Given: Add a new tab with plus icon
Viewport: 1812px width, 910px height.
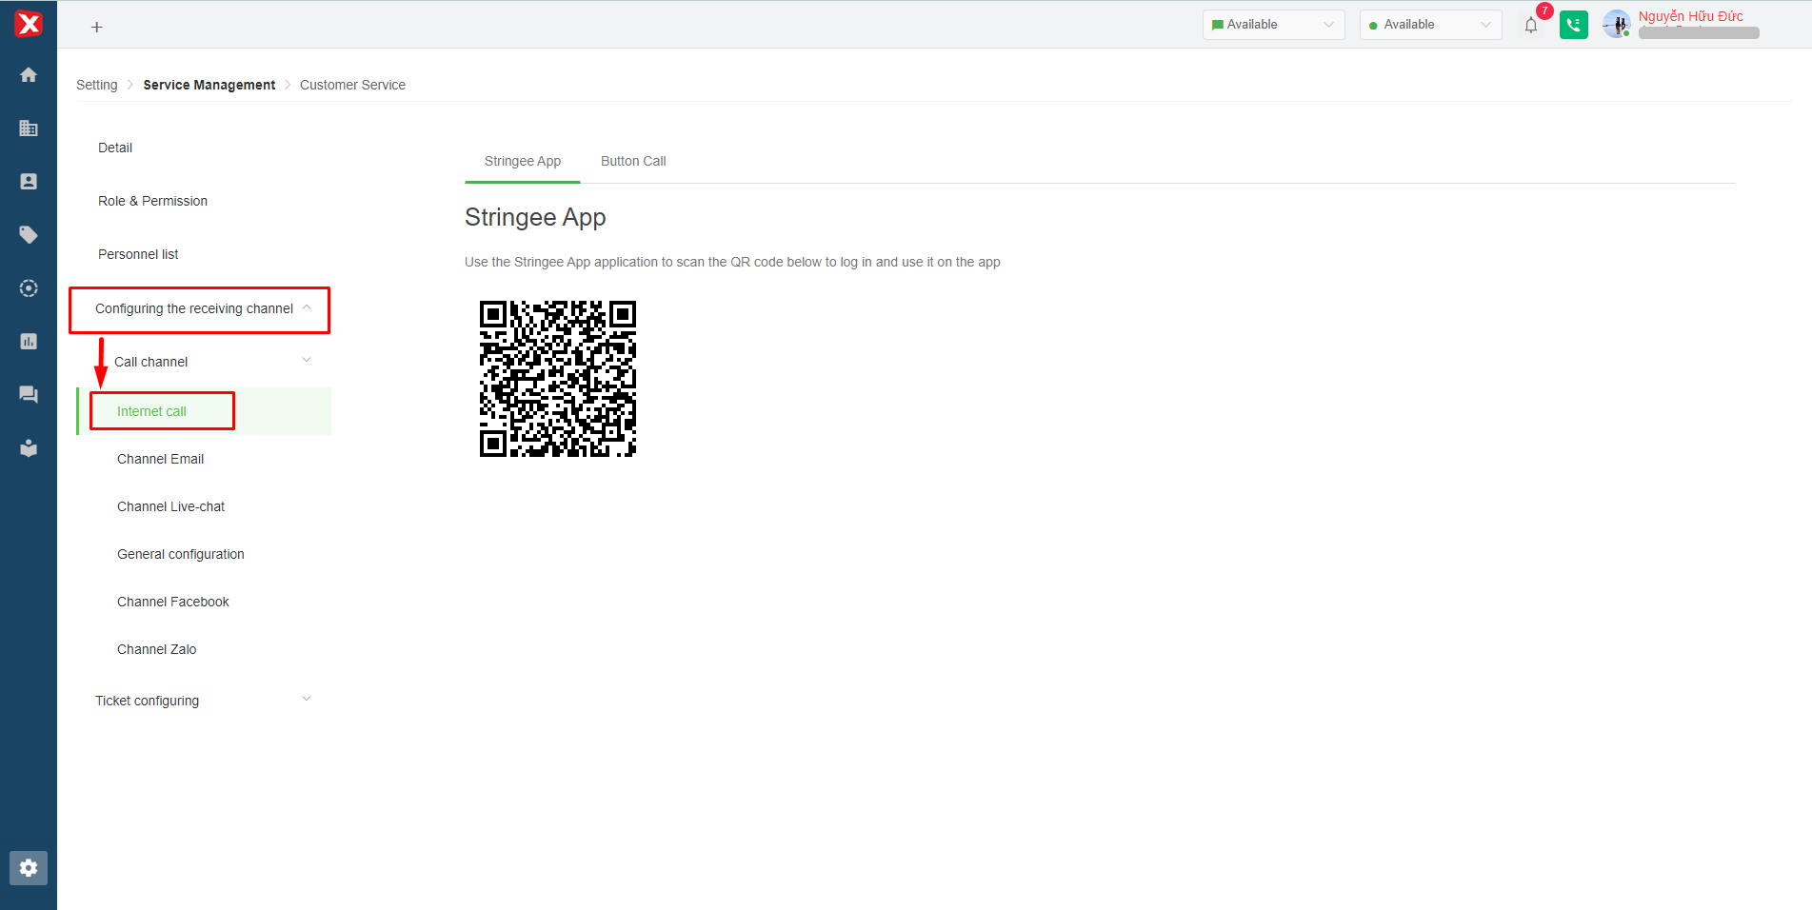Looking at the screenshot, I should [x=96, y=28].
